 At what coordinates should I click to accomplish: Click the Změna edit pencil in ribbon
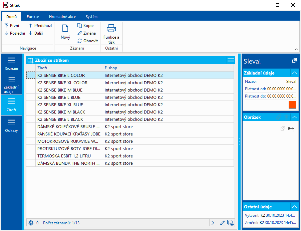pos(80,33)
